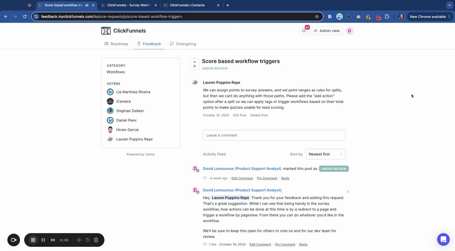
Task: Stop the screen recording
Action: coord(33,240)
